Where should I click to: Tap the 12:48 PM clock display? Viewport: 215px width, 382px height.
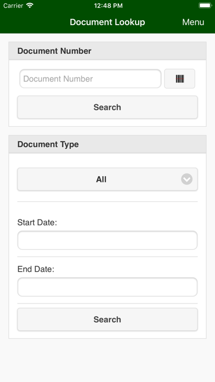(x=109, y=6)
